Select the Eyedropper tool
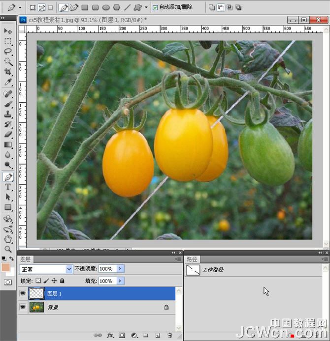The image size is (330, 341). coord(8,82)
